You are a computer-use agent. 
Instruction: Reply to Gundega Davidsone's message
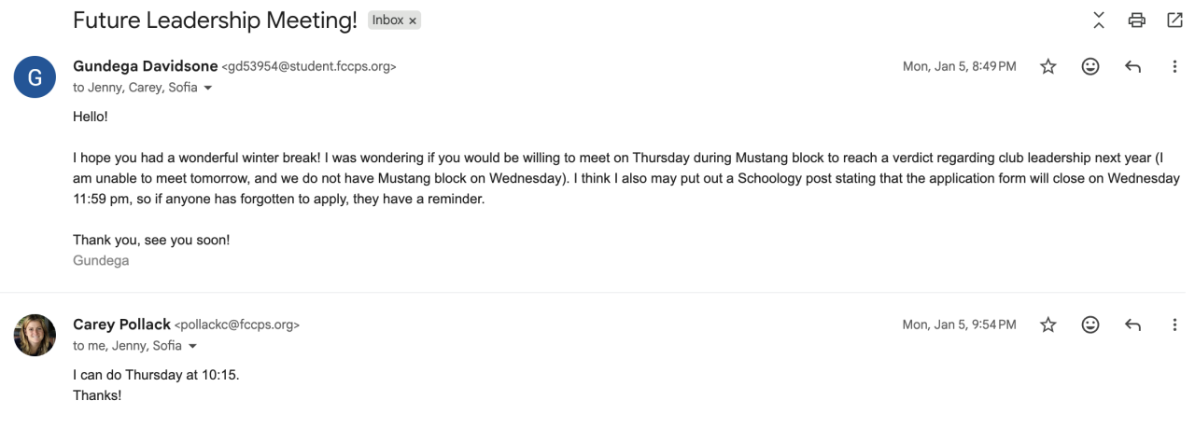coord(1132,66)
